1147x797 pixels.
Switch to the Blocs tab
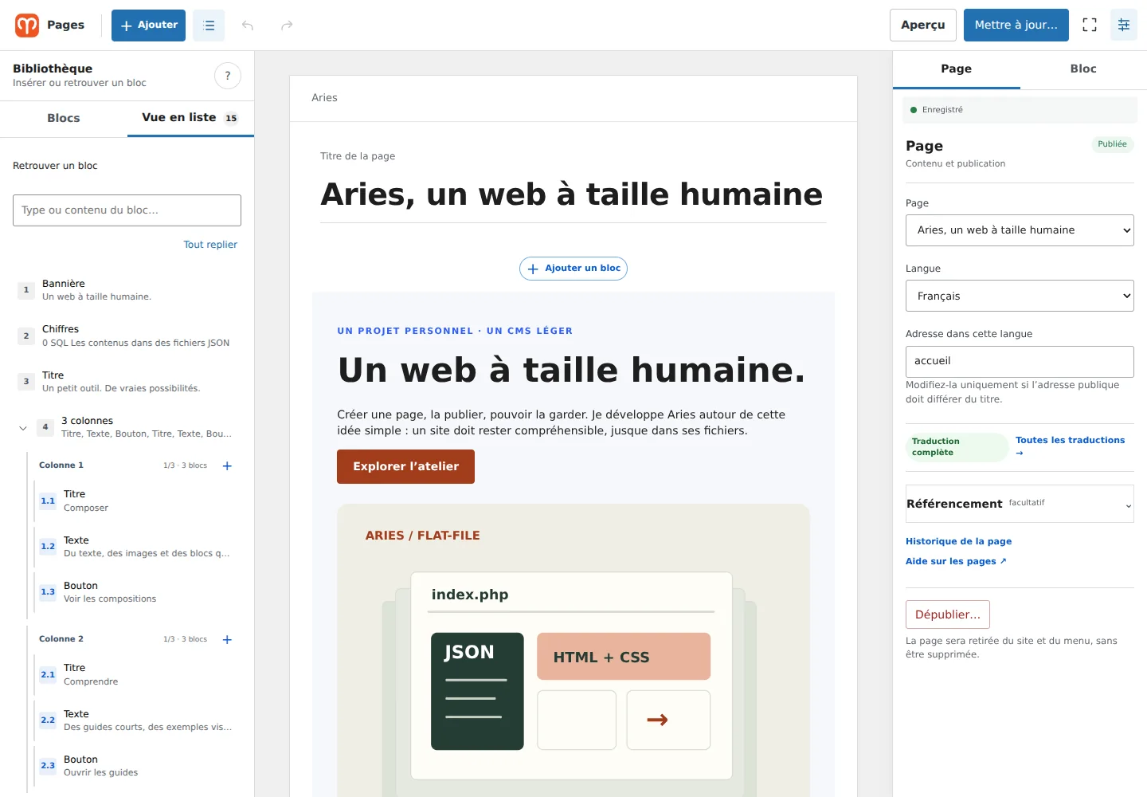pyautogui.click(x=64, y=118)
